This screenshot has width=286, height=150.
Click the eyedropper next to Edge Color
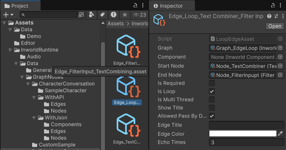(x=280, y=133)
